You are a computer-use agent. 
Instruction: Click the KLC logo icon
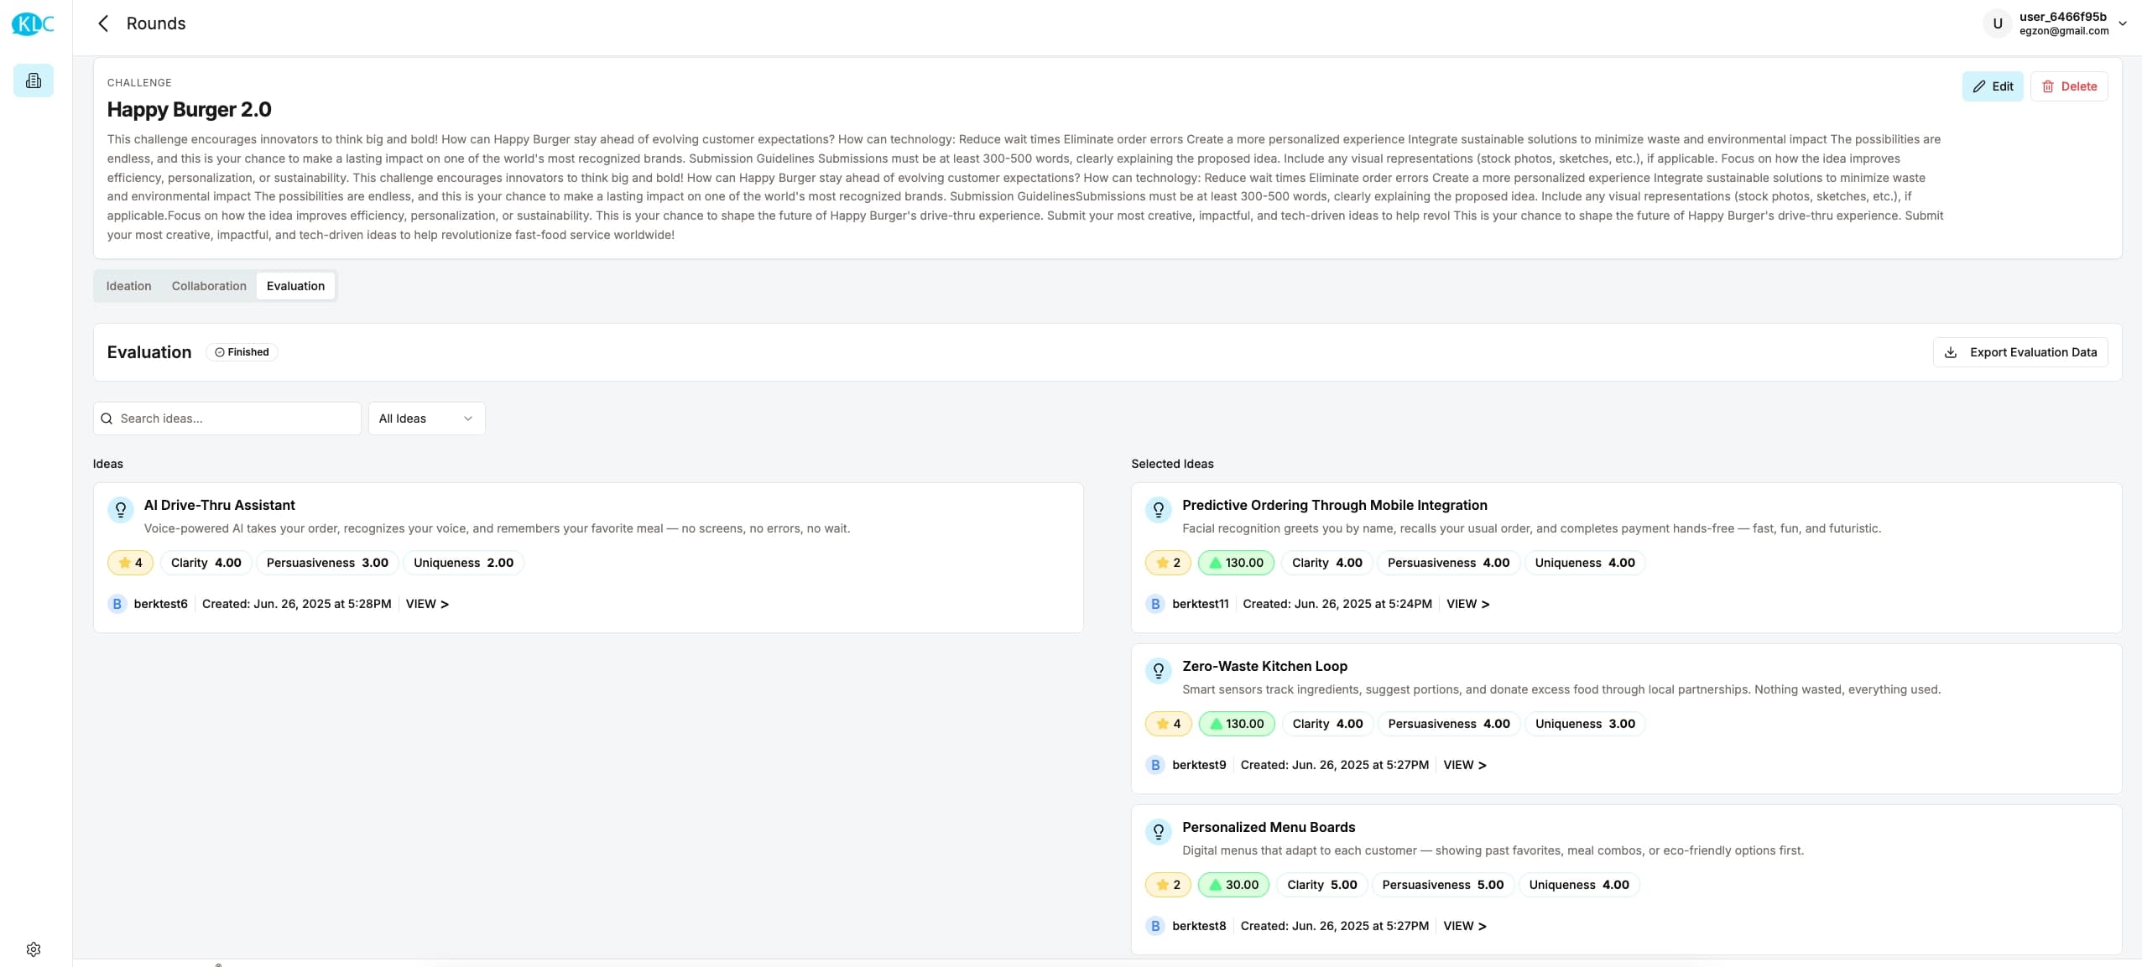point(33,23)
